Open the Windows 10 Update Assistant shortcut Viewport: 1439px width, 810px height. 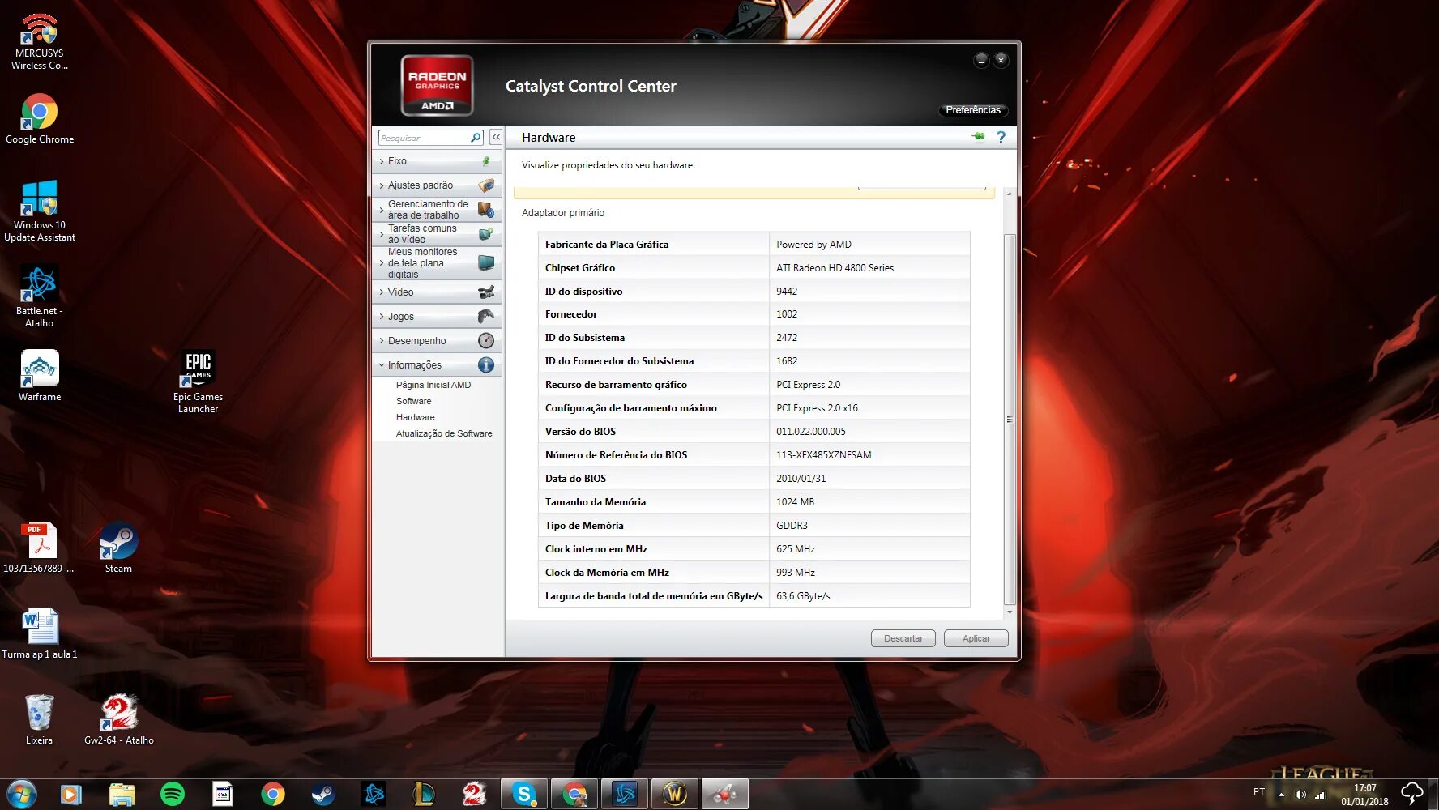40,211
